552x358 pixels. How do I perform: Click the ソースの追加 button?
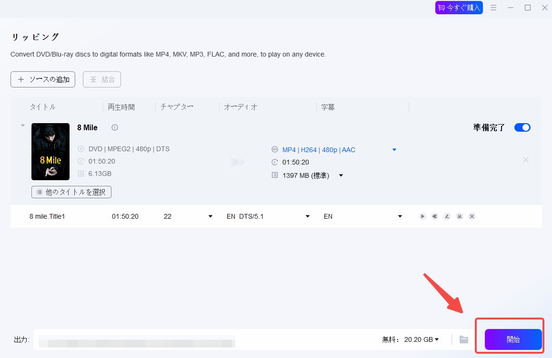point(43,79)
